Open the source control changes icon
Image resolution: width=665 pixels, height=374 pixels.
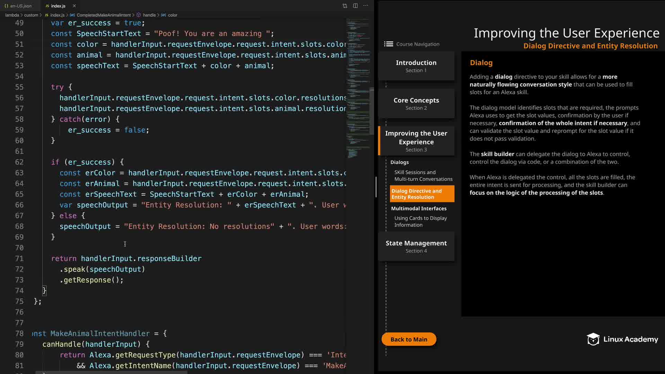point(345,6)
